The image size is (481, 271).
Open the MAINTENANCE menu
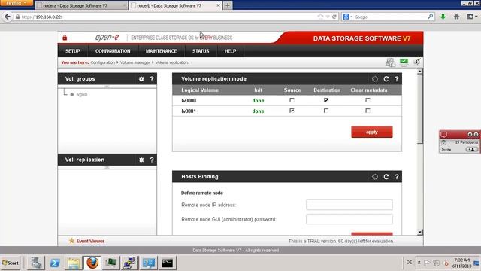(161, 51)
